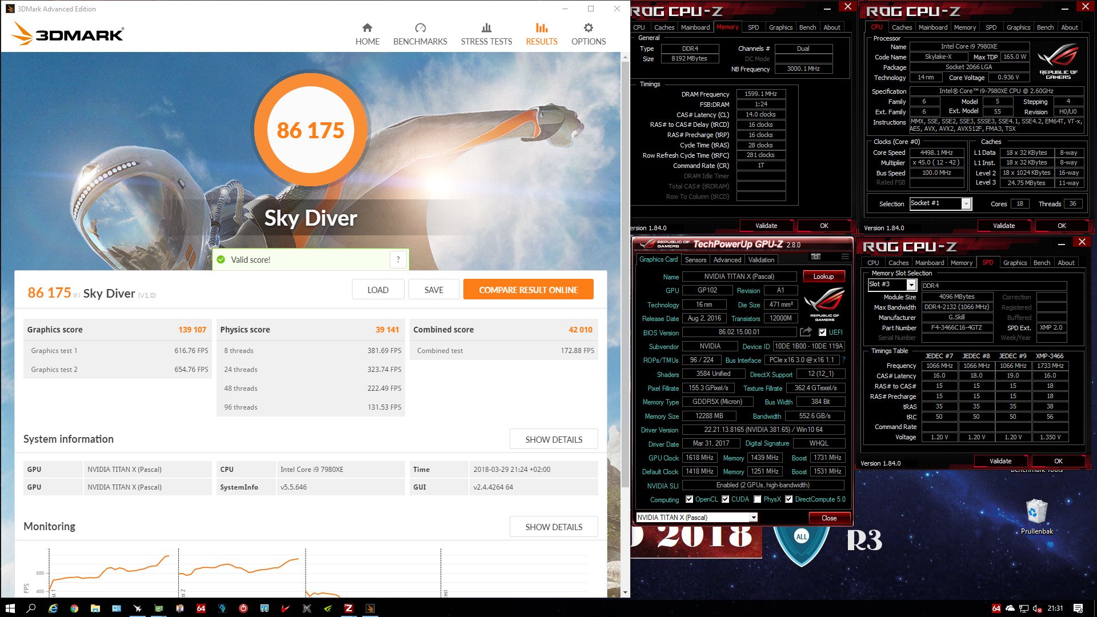
Task: Open taskbar search magnifier
Action: click(31, 608)
